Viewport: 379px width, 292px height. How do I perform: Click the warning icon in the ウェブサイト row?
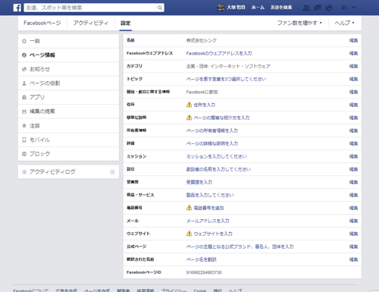[189, 234]
